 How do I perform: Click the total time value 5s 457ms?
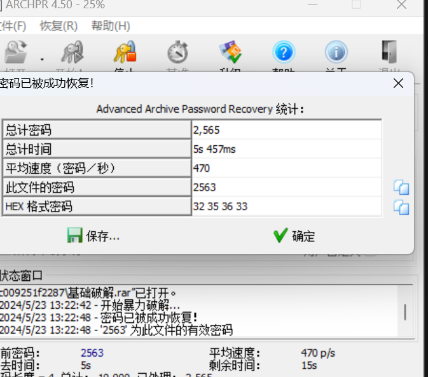click(287, 149)
